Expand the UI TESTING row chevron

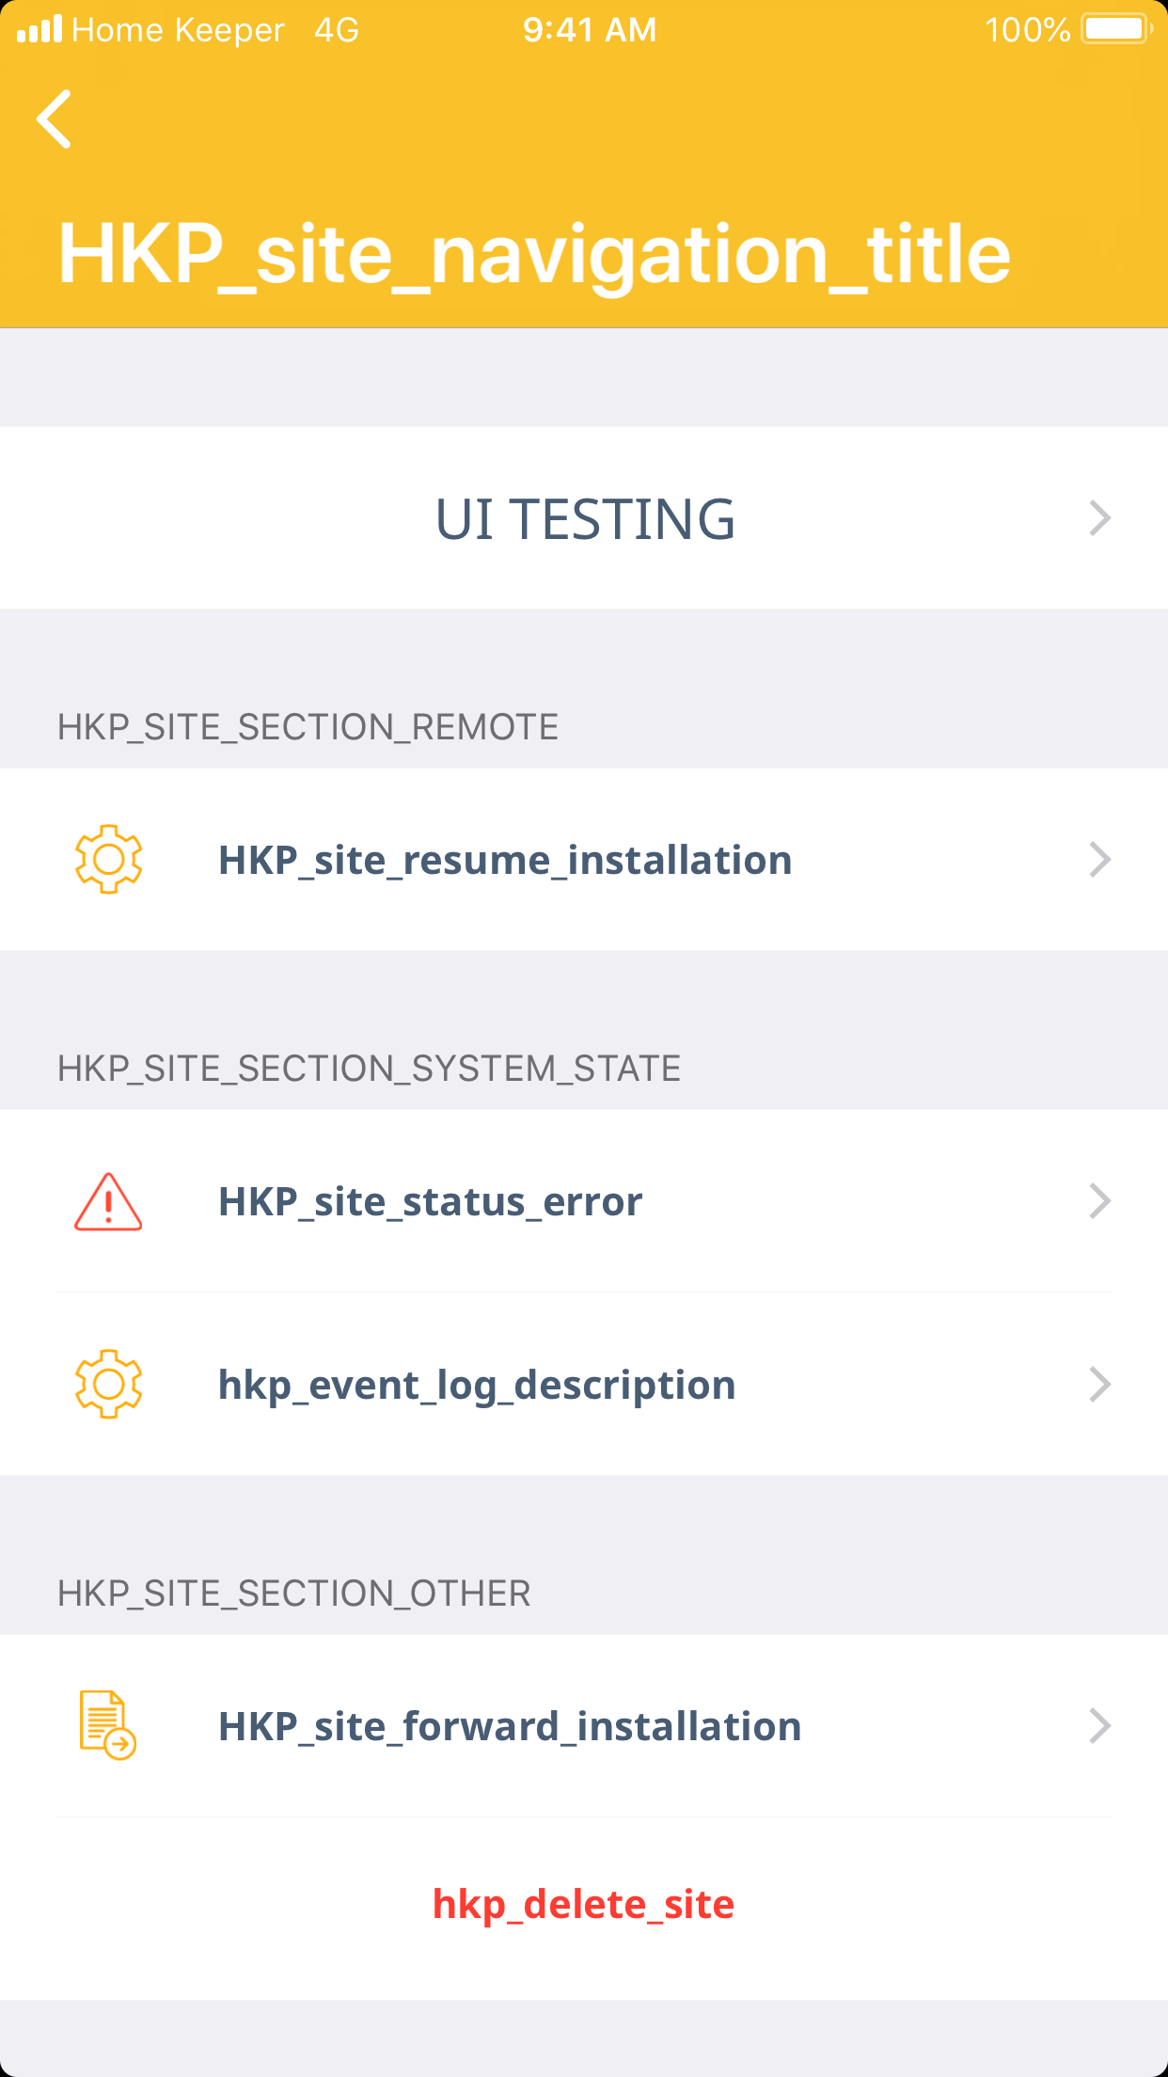(1099, 518)
